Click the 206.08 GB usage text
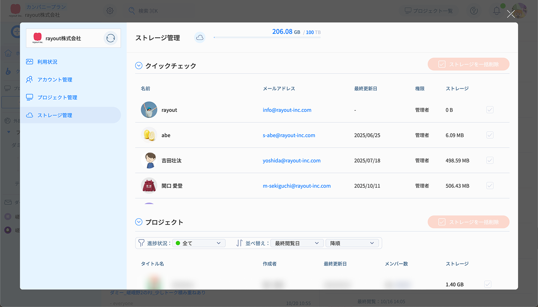The image size is (538, 307). click(x=286, y=32)
